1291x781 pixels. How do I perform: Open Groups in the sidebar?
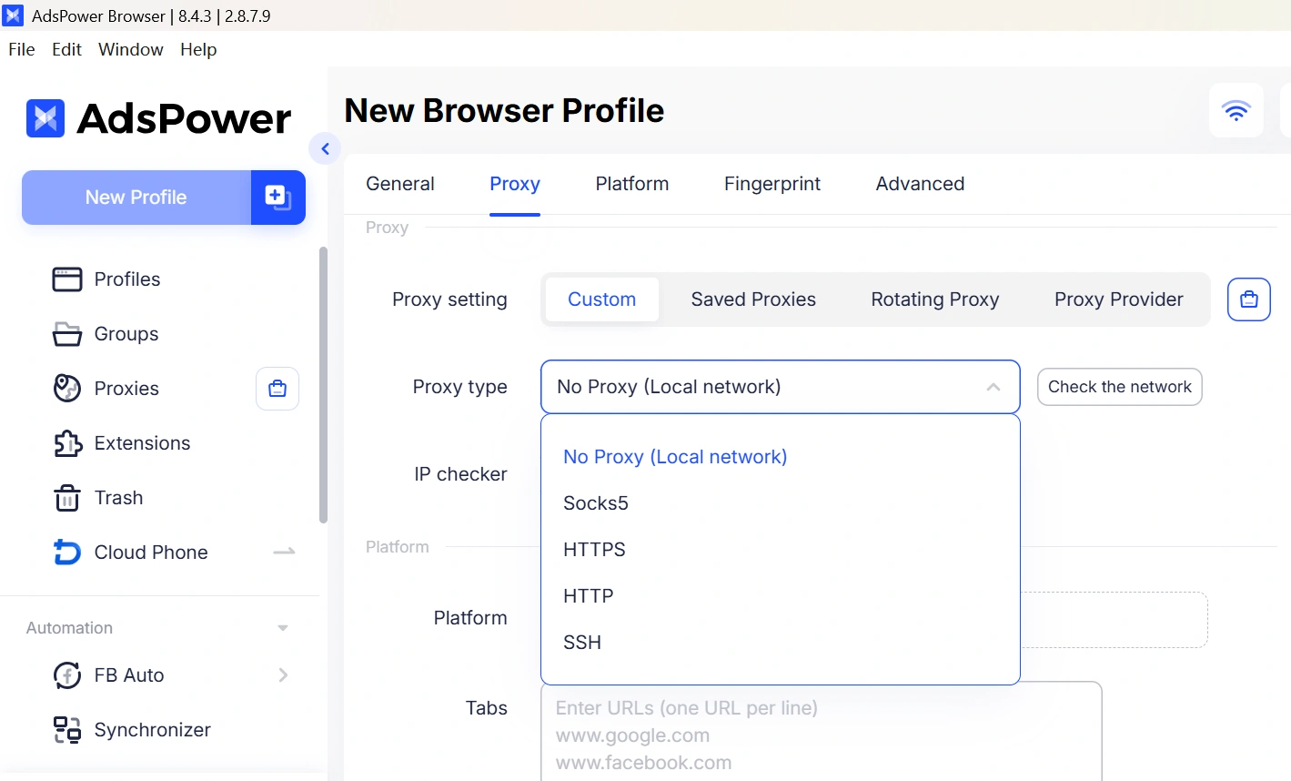(x=126, y=334)
